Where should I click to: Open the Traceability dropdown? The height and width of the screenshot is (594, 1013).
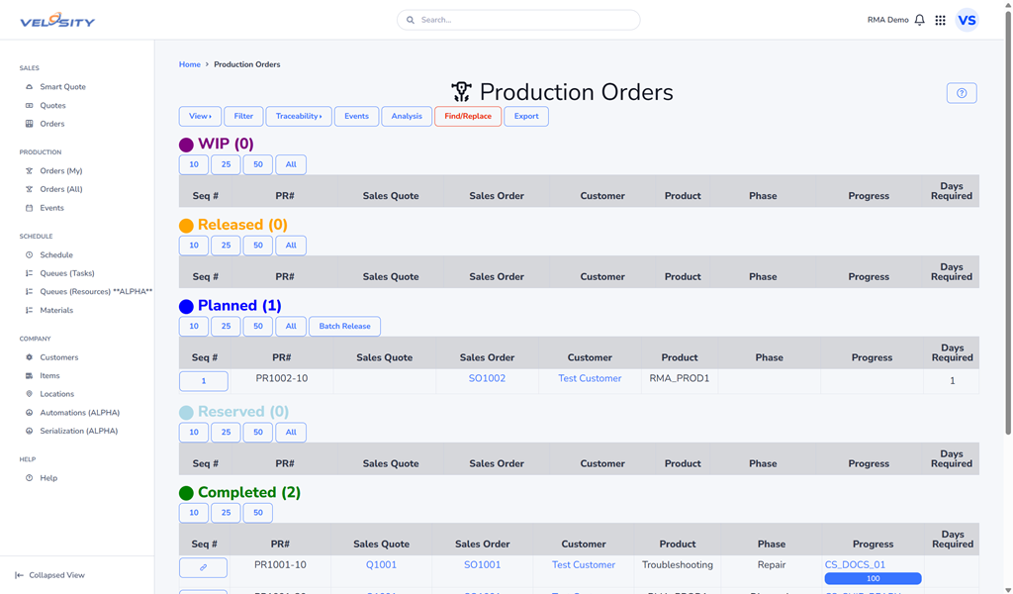299,117
